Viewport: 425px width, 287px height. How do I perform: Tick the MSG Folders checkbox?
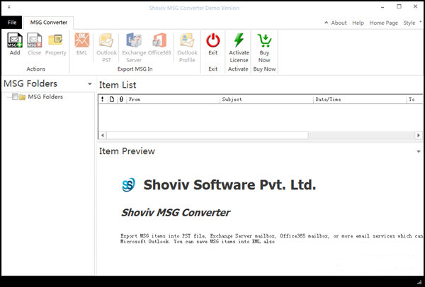15,97
